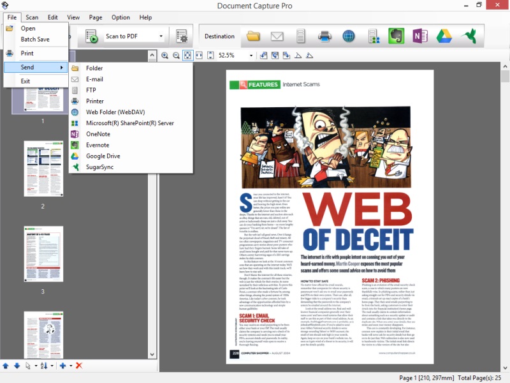The width and height of the screenshot is (510, 383).
Task: Move page up with blue arrow
Action: [6, 366]
